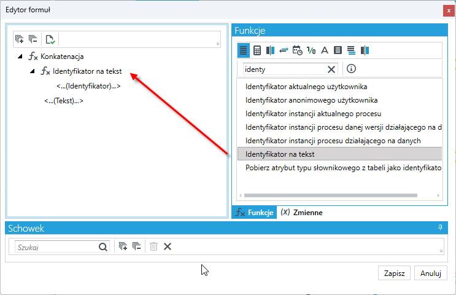The width and height of the screenshot is (456, 295).
Task: Filter functions by the letter A text icon
Action: click(325, 50)
